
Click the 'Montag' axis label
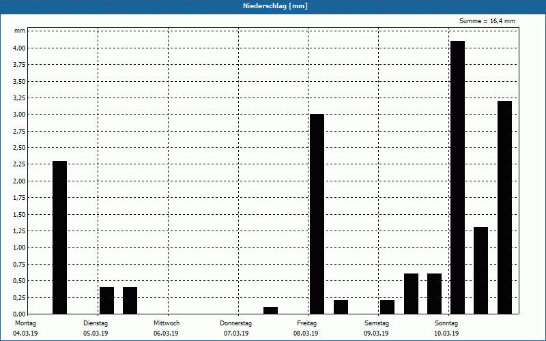pos(25,323)
